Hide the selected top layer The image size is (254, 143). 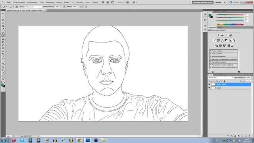(x=209, y=85)
